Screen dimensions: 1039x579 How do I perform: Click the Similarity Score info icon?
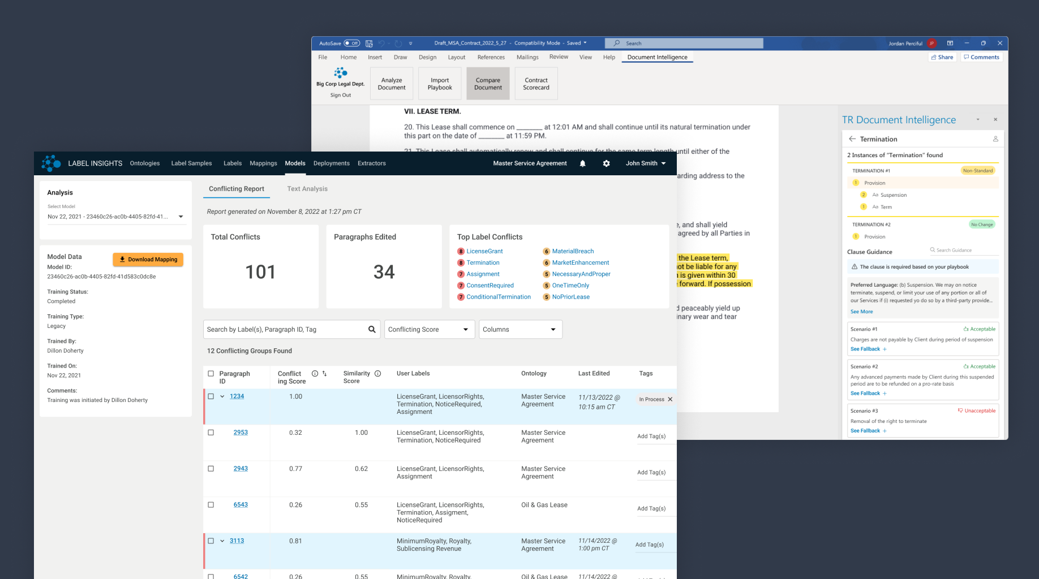coord(377,374)
